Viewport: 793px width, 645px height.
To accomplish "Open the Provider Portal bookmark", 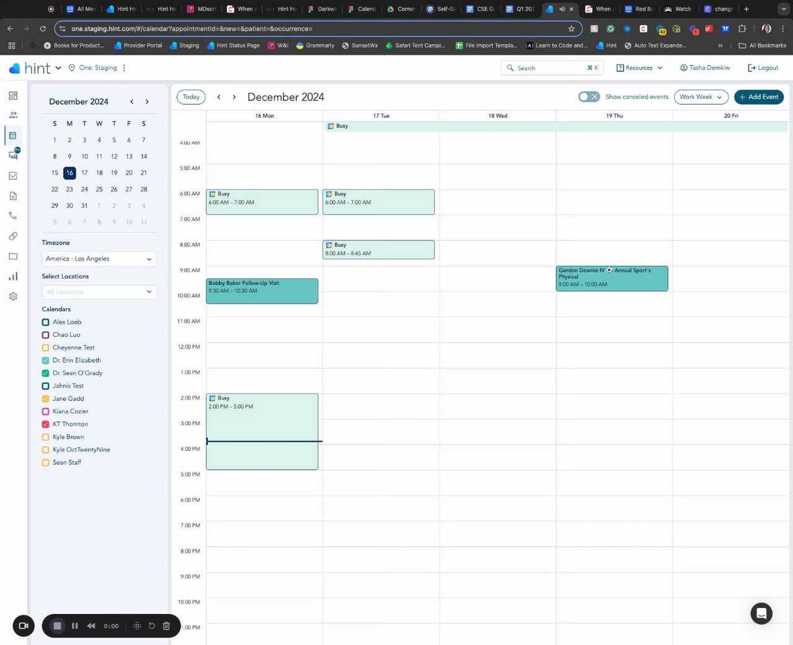I will coord(138,45).
